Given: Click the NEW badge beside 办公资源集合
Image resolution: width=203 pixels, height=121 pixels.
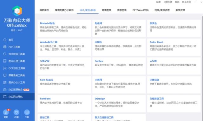Looking at the screenshot, I should click(26, 90).
